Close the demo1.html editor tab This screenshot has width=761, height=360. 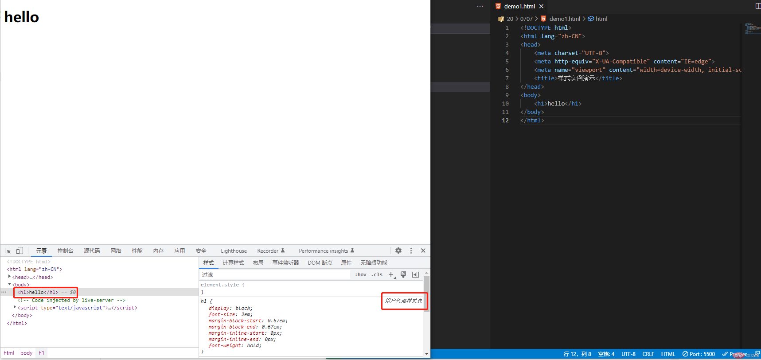point(541,6)
